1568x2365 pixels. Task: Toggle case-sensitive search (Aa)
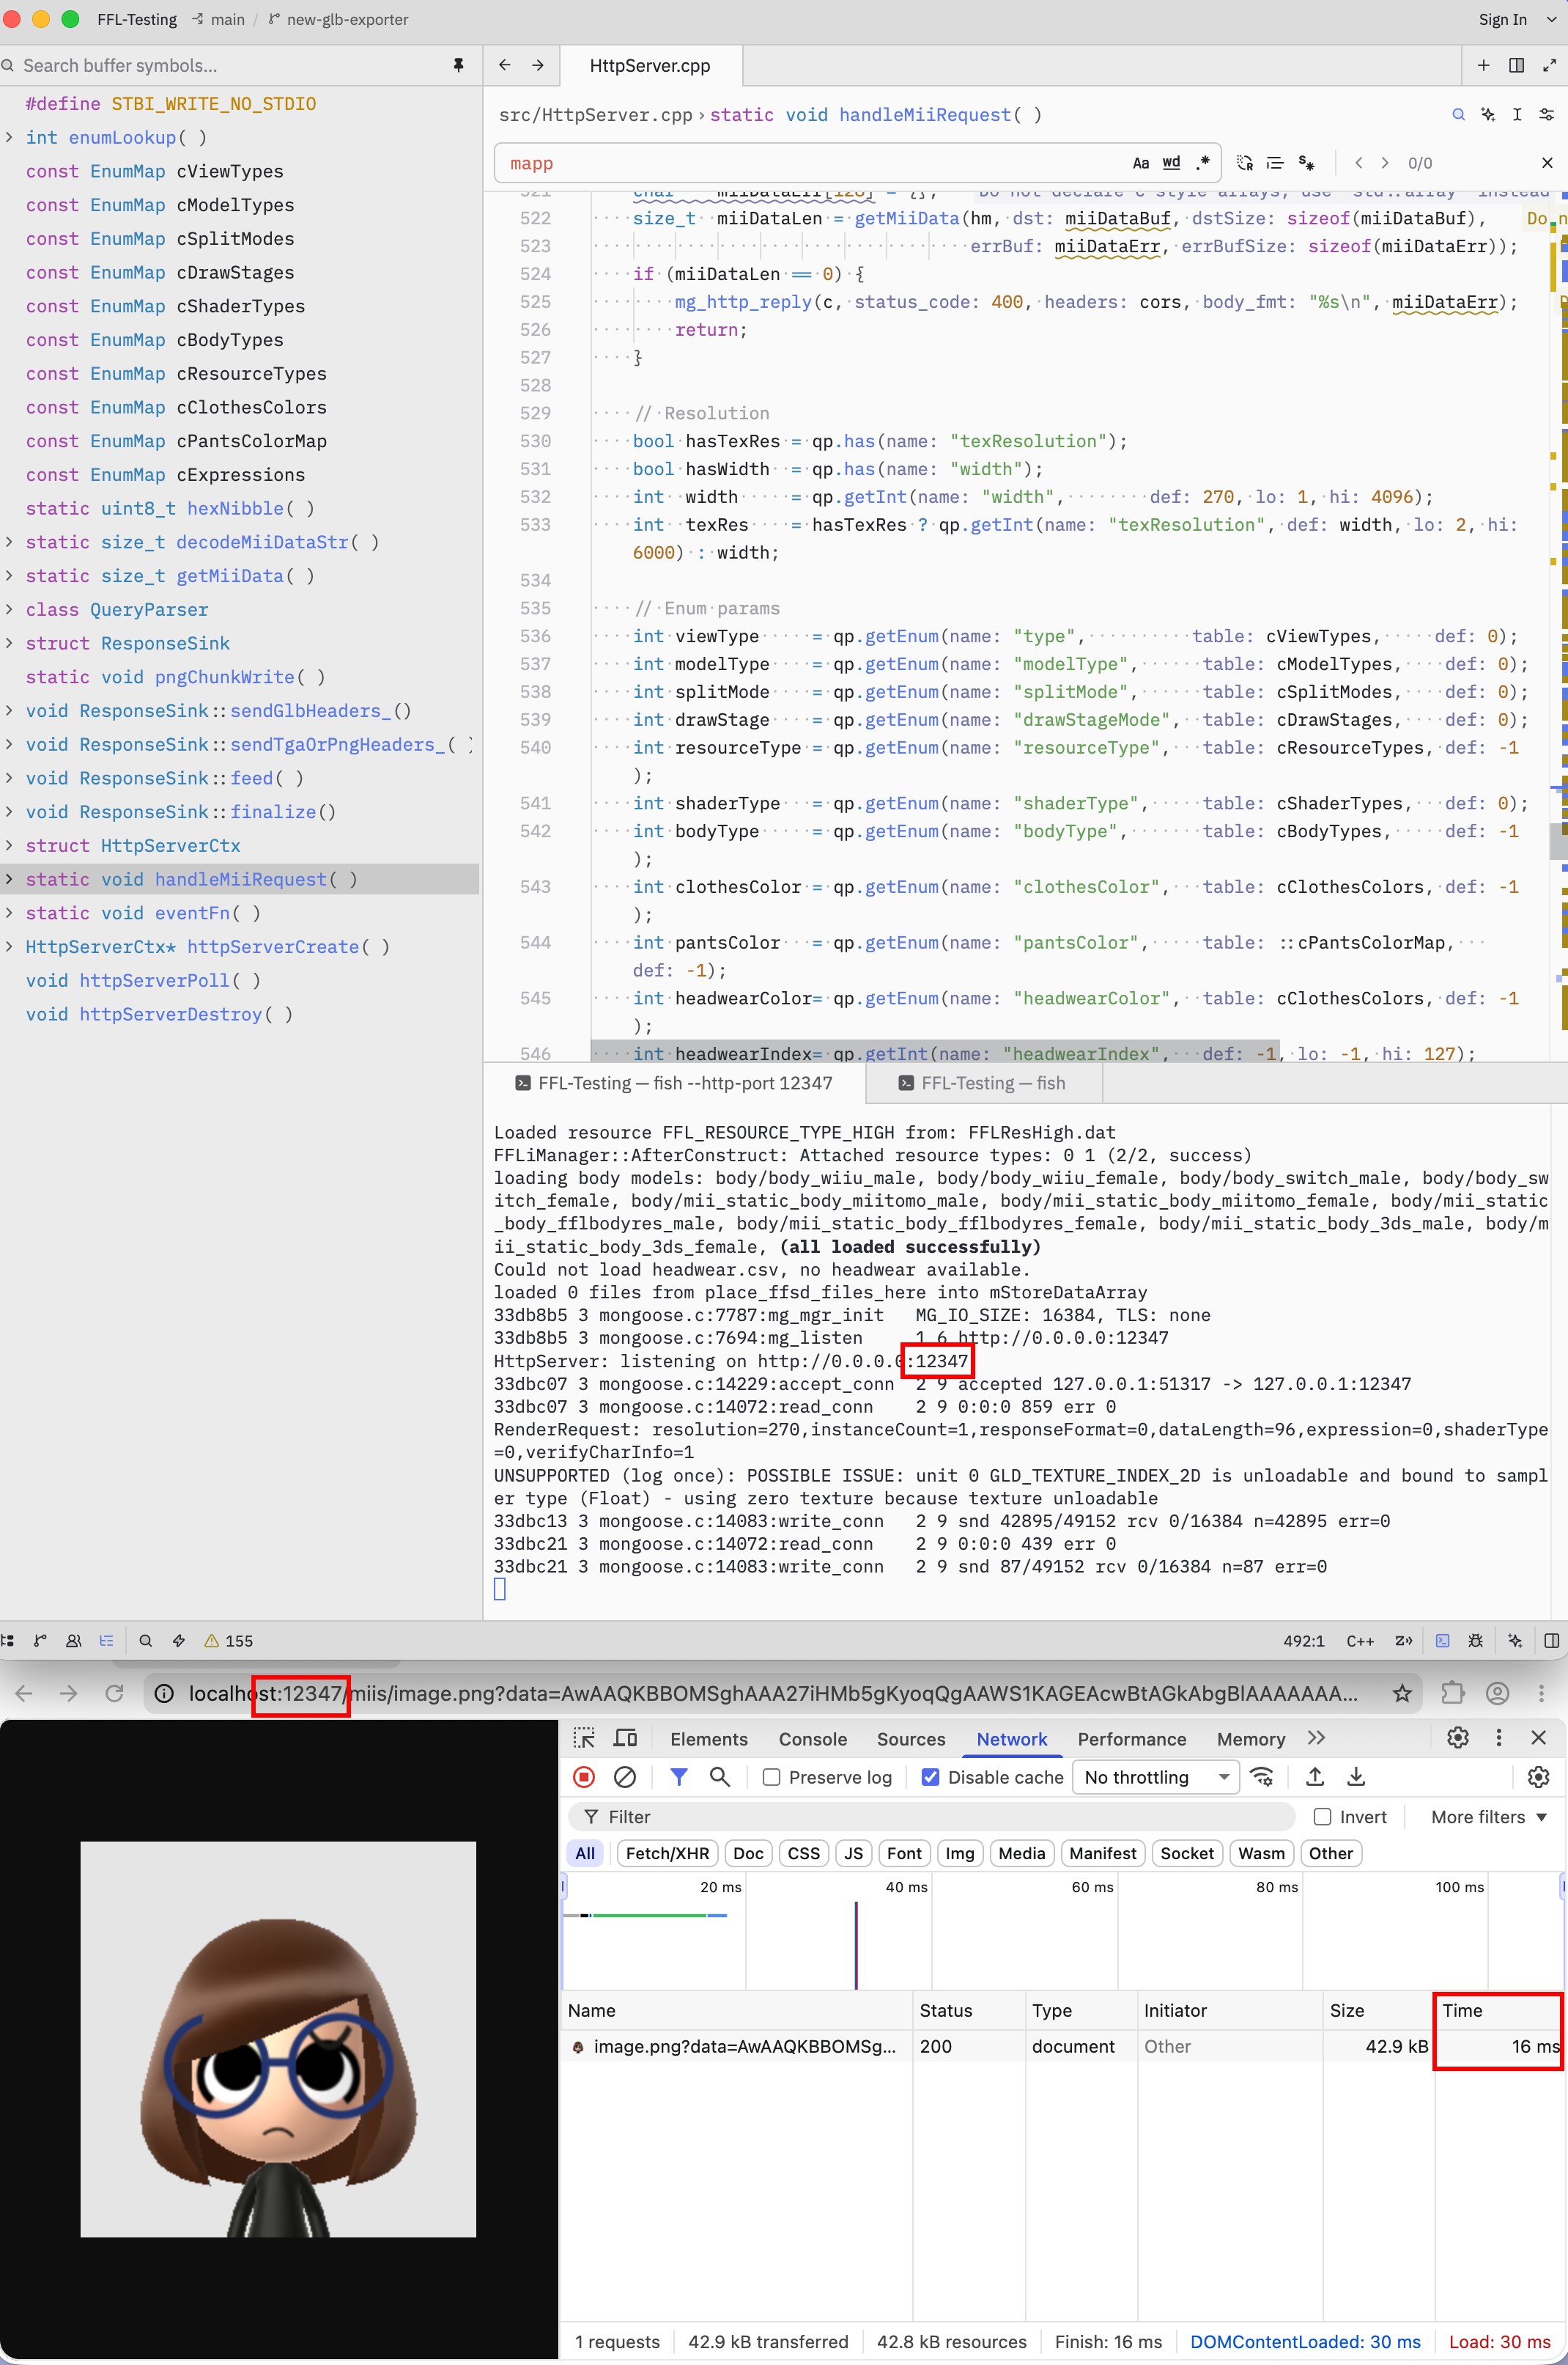[x=1140, y=163]
